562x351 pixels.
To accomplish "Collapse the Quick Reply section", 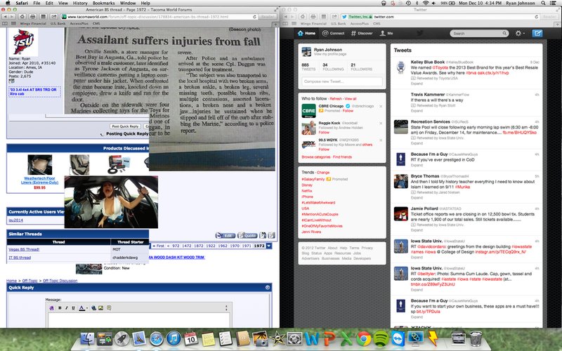I will 268,287.
